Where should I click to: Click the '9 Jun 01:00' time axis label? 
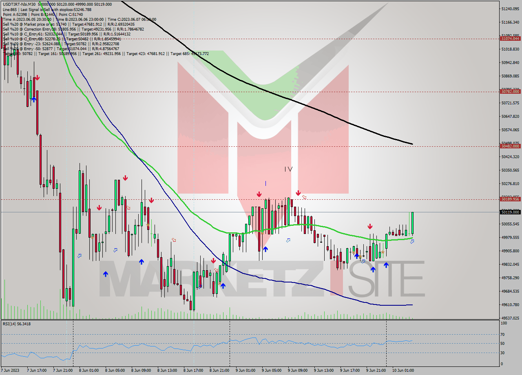(245, 371)
